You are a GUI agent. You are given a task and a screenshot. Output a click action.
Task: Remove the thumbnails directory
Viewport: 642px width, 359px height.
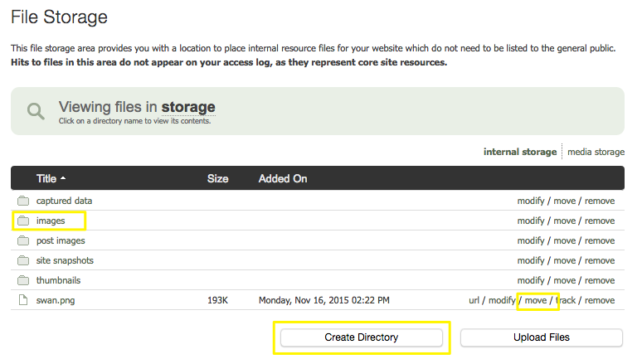[x=600, y=280]
